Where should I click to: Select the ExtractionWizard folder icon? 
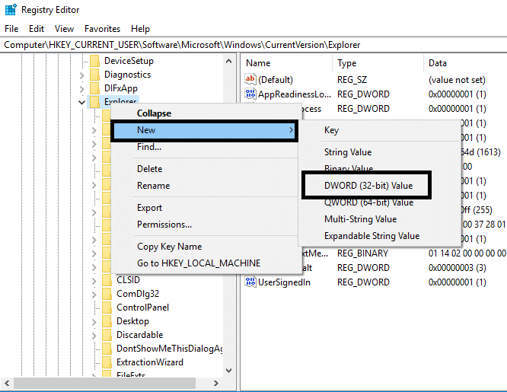click(107, 362)
